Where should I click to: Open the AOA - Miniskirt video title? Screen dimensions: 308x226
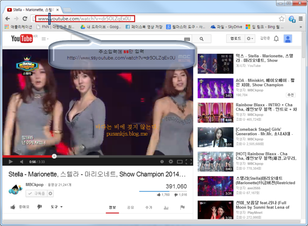pyautogui.click(x=265, y=83)
